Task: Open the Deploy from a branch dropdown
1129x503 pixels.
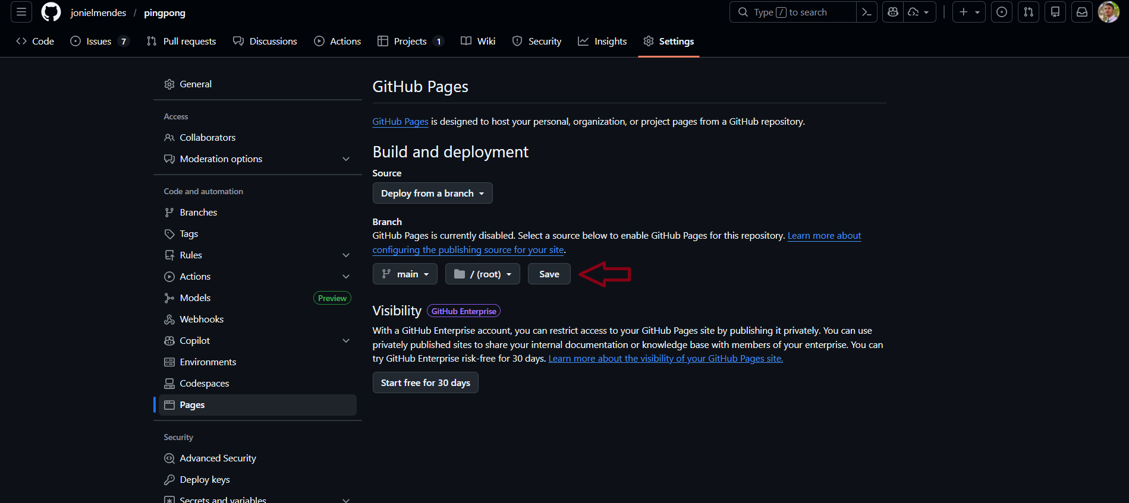Action: pyautogui.click(x=432, y=193)
